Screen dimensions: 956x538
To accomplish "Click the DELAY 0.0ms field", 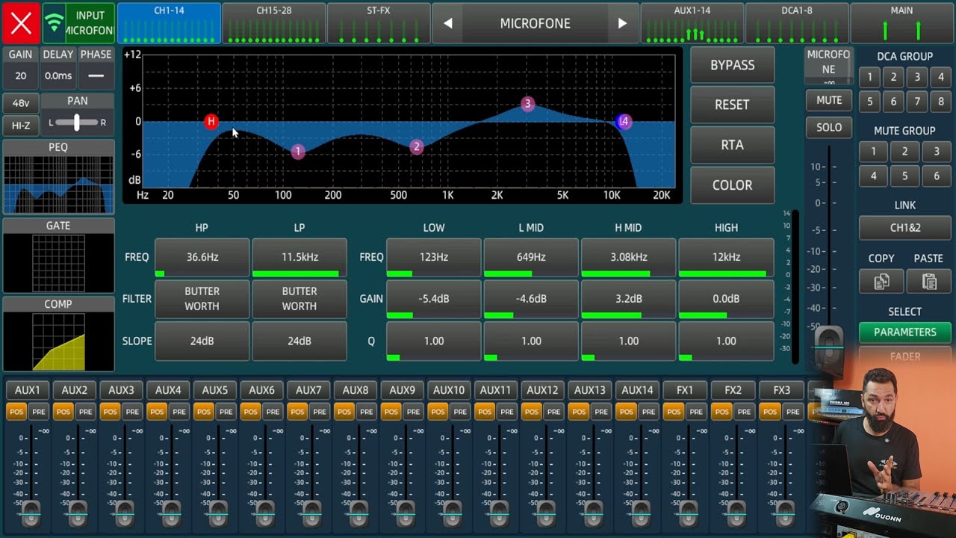I will (58, 75).
